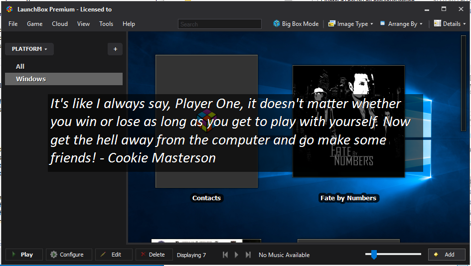Screen dimensions: 471x266
Task: Open the Tools menu
Action: pos(106,24)
